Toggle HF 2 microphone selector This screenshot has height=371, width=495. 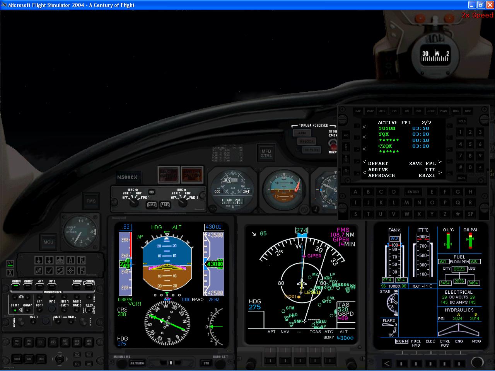(x=52, y=286)
